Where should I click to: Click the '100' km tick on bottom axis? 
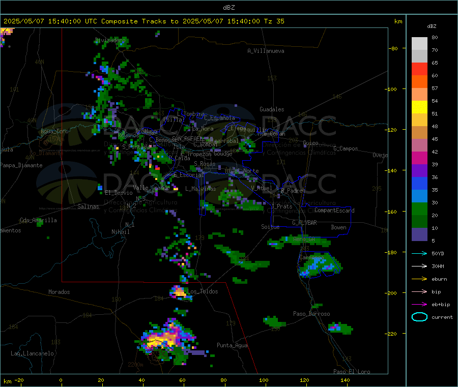coord(264,380)
